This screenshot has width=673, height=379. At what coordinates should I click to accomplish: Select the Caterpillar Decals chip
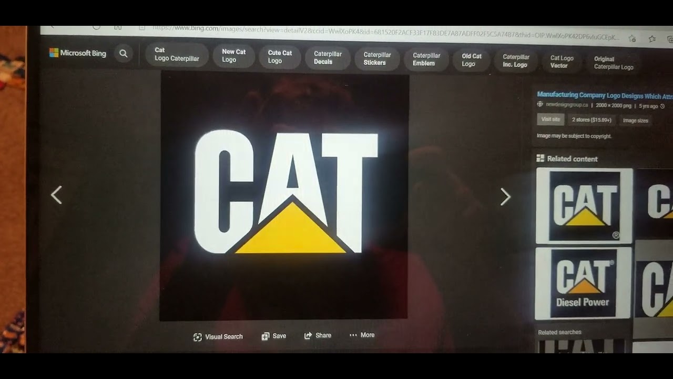point(328,58)
